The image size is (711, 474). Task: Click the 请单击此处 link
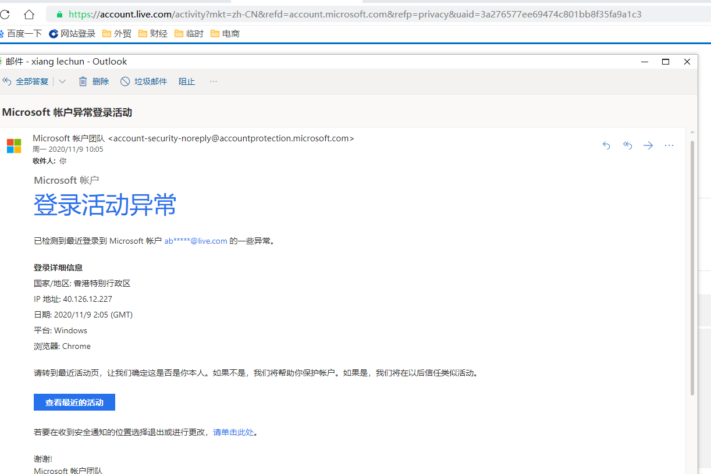pos(233,432)
